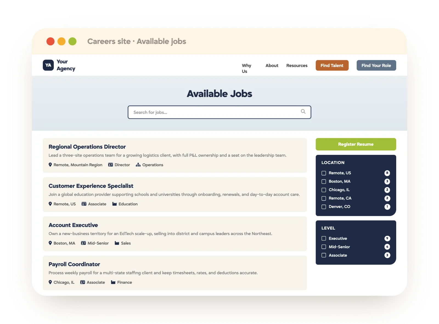This screenshot has width=439, height=324.
Task: Click the LEVEL filter heading
Action: tap(328, 228)
